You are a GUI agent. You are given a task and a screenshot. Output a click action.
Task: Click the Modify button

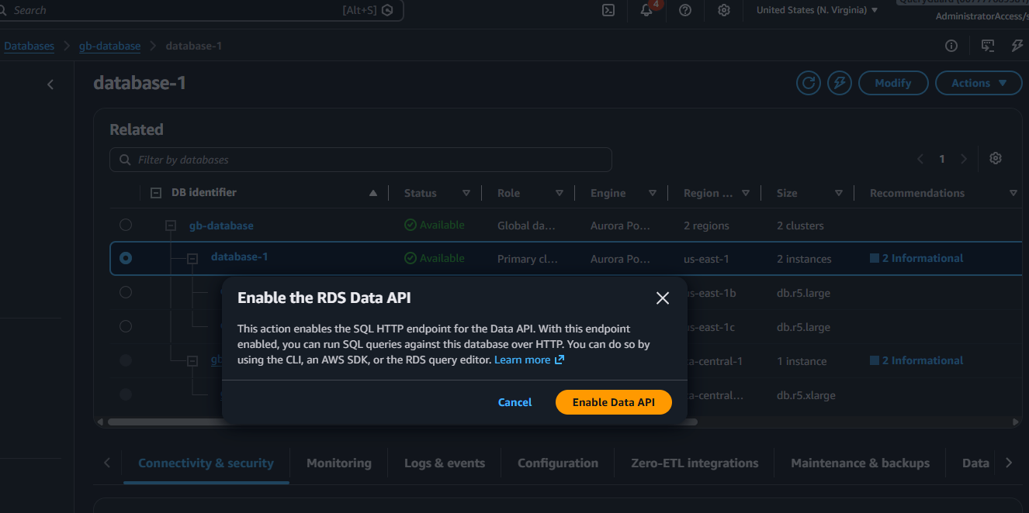(x=893, y=83)
